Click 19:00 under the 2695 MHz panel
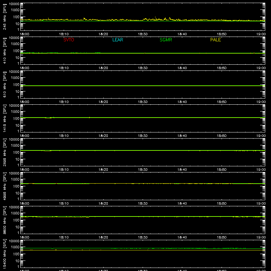Viewport: 271px width, 271px height. coord(261,170)
